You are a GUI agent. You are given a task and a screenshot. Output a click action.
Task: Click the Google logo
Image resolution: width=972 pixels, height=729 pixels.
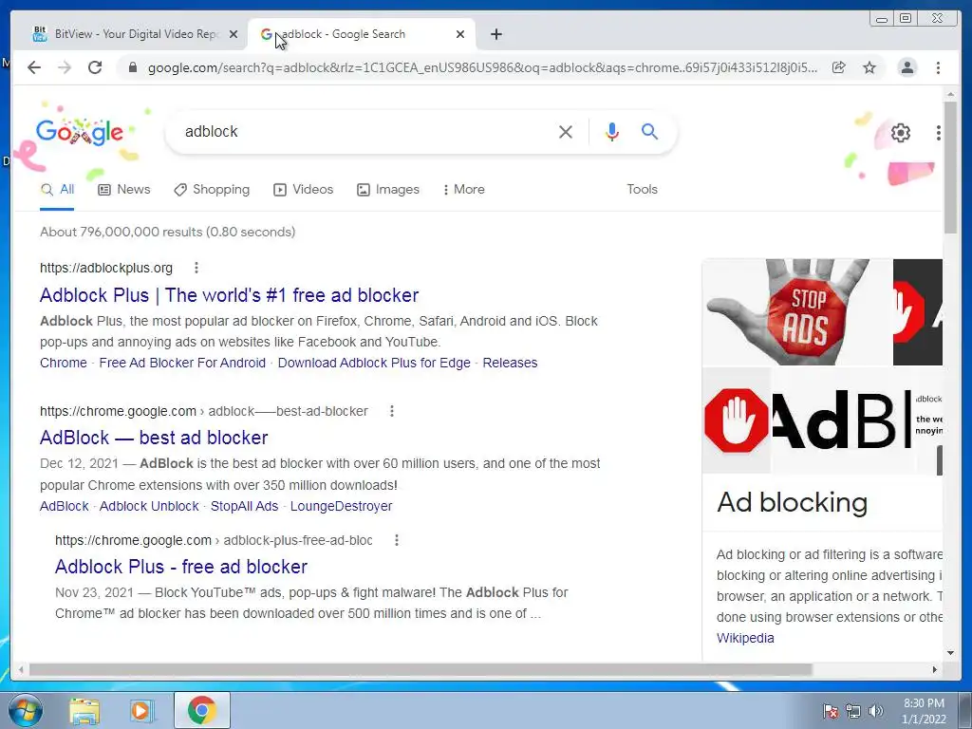80,131
